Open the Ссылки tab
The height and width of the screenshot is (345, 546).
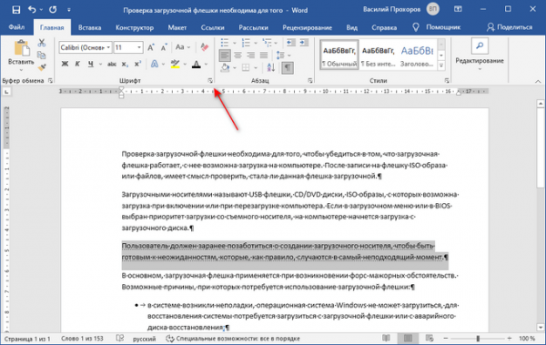click(212, 27)
